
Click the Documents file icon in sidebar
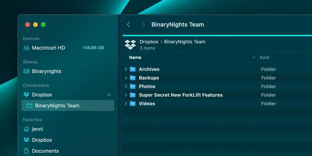tap(26, 151)
